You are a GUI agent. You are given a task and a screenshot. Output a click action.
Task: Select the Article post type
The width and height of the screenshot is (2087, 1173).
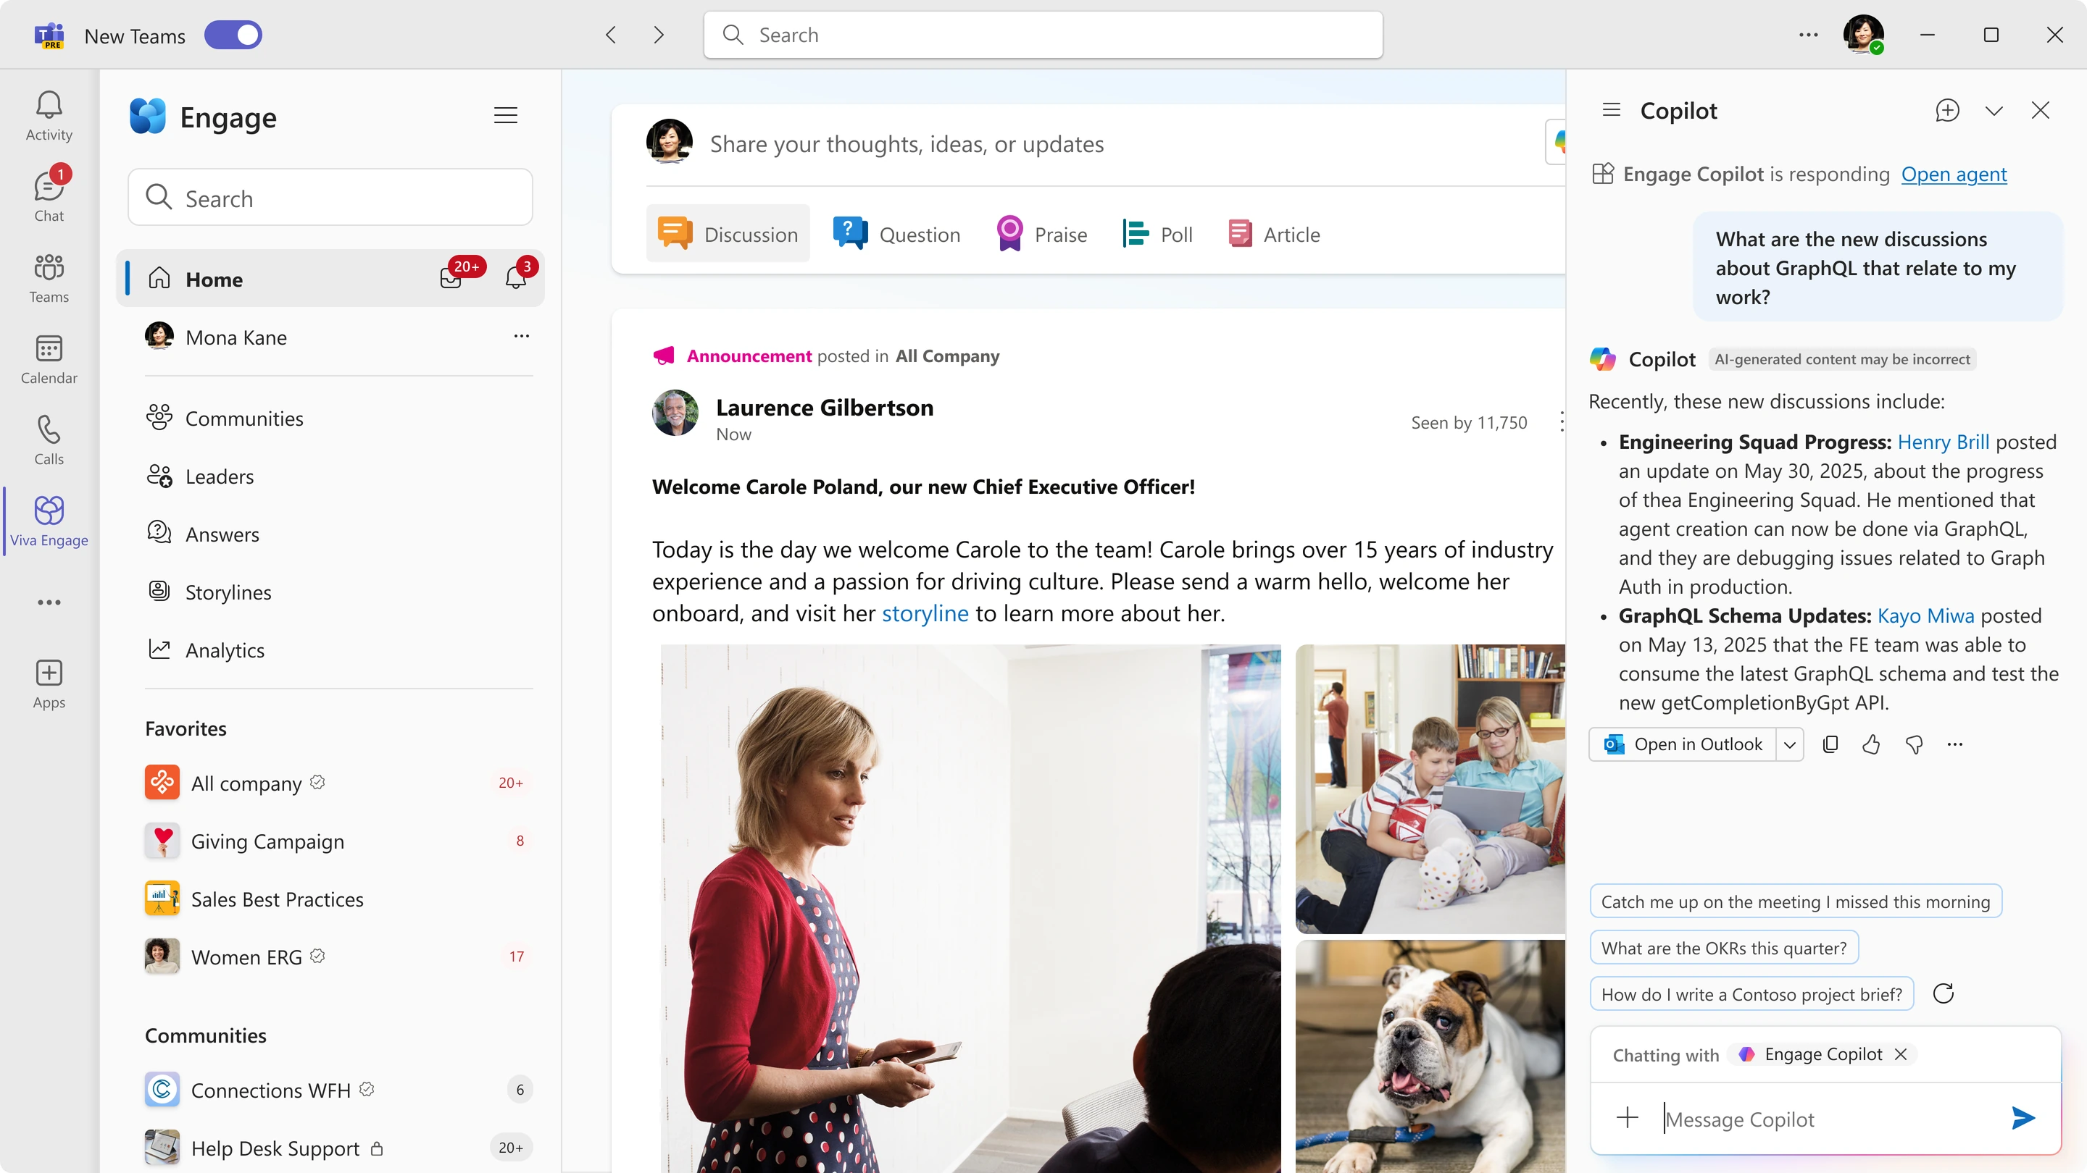[x=1275, y=234]
